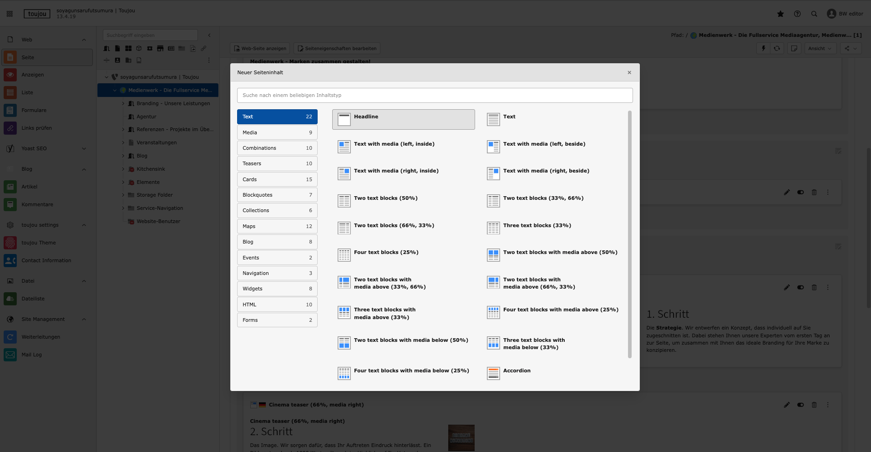Open the Ansicht dropdown

(820, 48)
